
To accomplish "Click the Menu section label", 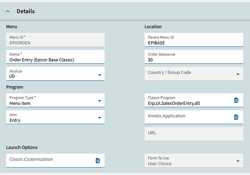I will (12, 27).
